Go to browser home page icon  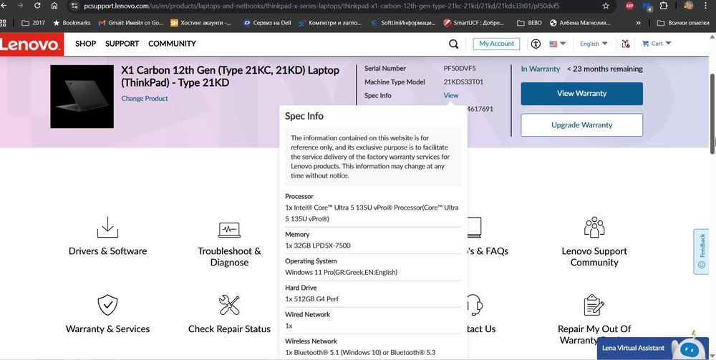(x=54, y=6)
